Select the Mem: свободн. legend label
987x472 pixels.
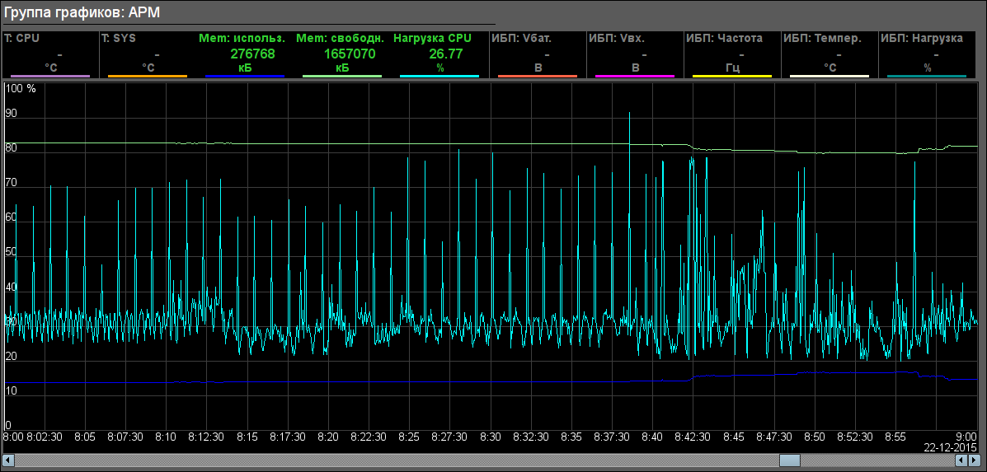340,39
